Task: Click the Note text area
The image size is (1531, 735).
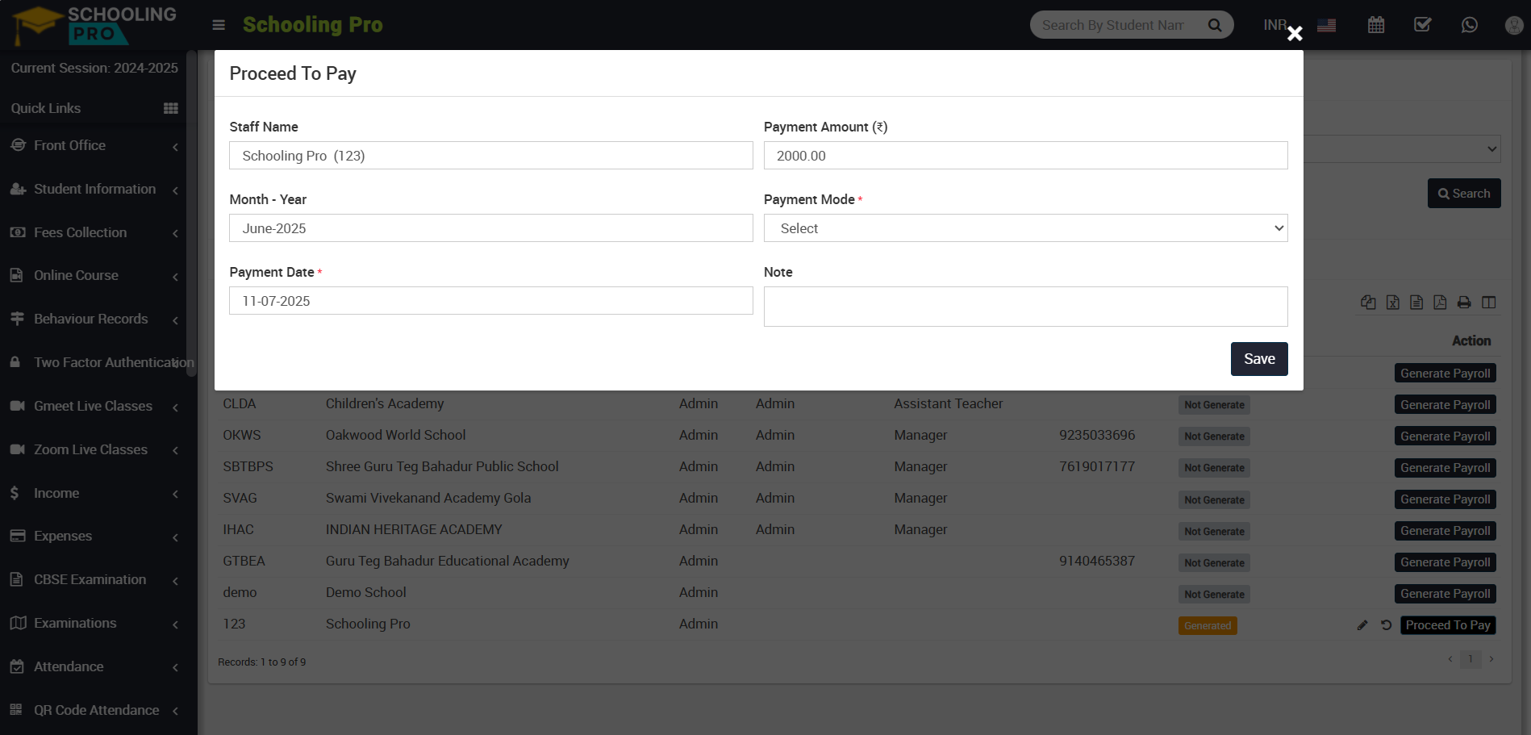Action: coord(1025,307)
